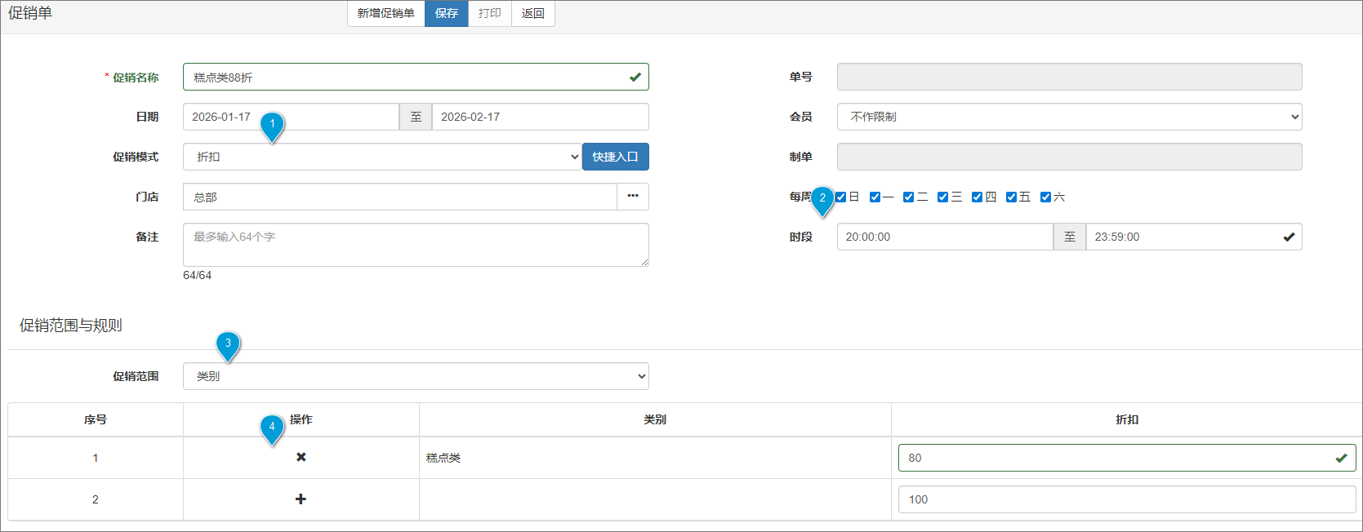
Task: Click 新增促销单 in the top toolbar
Action: pos(385,13)
